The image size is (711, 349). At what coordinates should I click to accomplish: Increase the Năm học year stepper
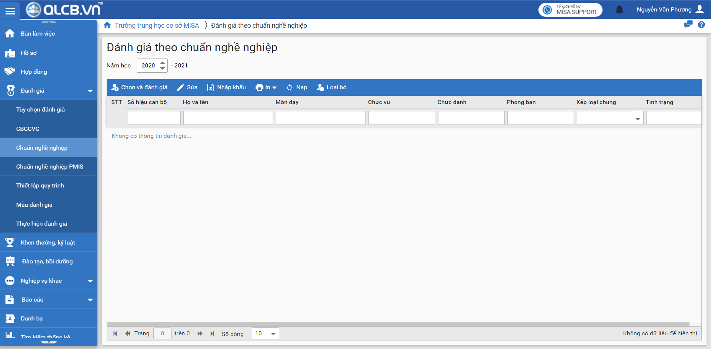[163, 63]
